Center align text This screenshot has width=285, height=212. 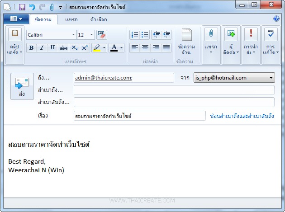[145, 48]
